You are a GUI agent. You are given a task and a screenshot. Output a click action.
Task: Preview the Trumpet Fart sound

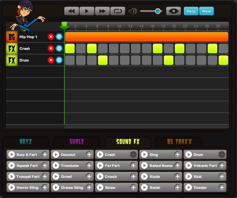(x=12, y=176)
